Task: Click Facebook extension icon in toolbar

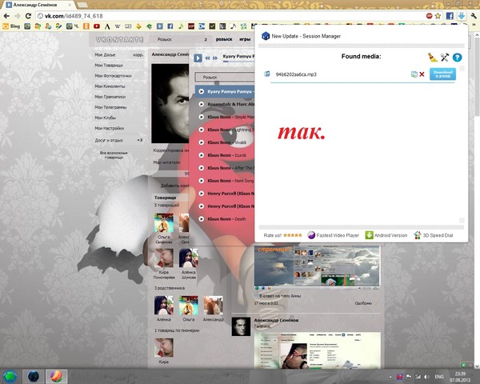Action: click(x=450, y=16)
